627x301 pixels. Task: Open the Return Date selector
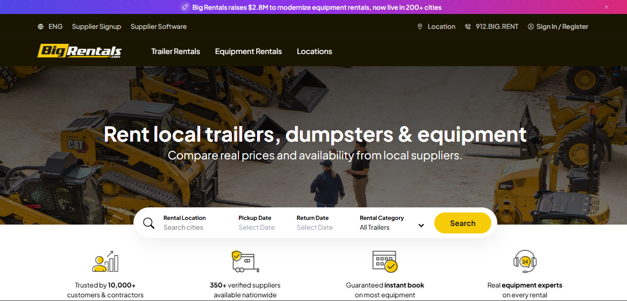(314, 227)
